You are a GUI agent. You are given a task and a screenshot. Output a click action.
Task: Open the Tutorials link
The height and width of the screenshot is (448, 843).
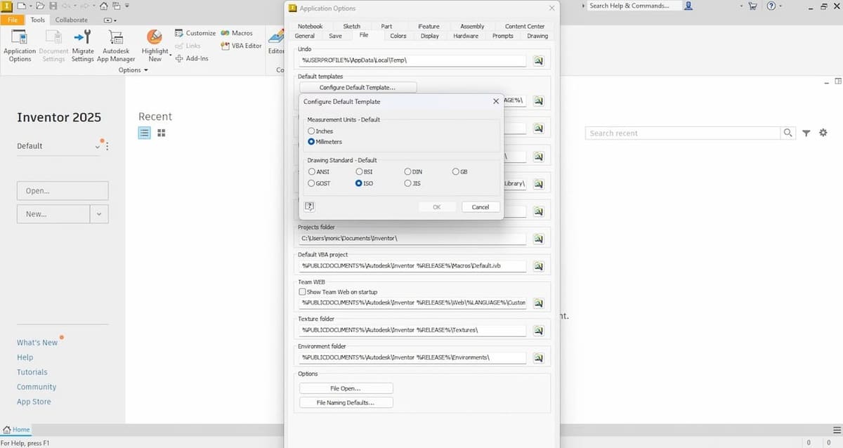click(32, 372)
